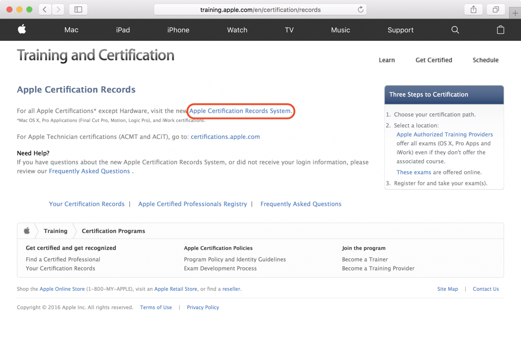The width and height of the screenshot is (521, 350).
Task: Open the Mac menu item
Action: (x=71, y=30)
